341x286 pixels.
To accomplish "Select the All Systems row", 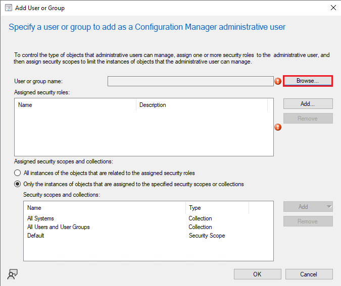I will point(149,218).
